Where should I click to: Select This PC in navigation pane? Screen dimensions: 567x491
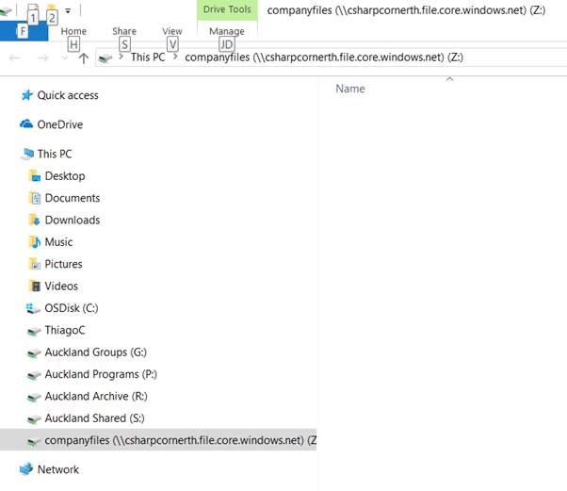point(55,154)
